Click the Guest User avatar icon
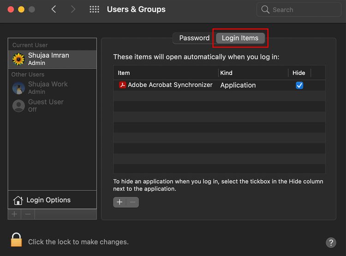This screenshot has width=346, height=256. (x=18, y=106)
